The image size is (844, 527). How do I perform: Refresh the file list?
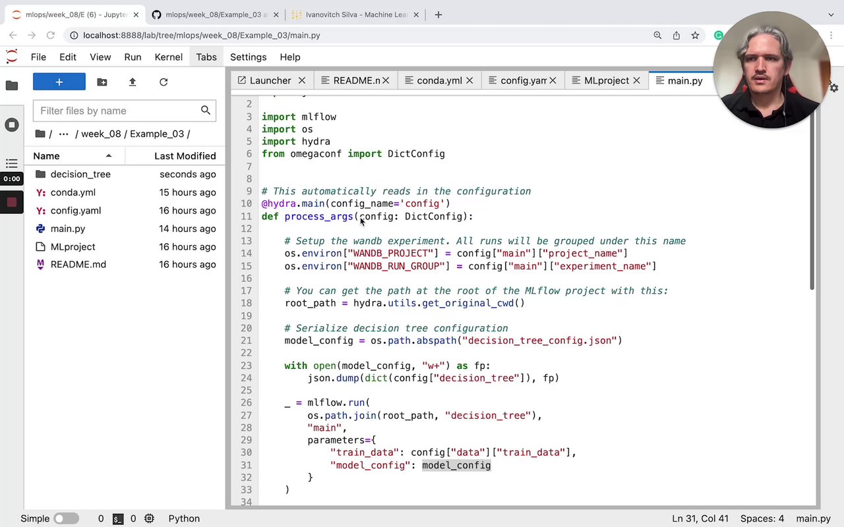coord(164,82)
